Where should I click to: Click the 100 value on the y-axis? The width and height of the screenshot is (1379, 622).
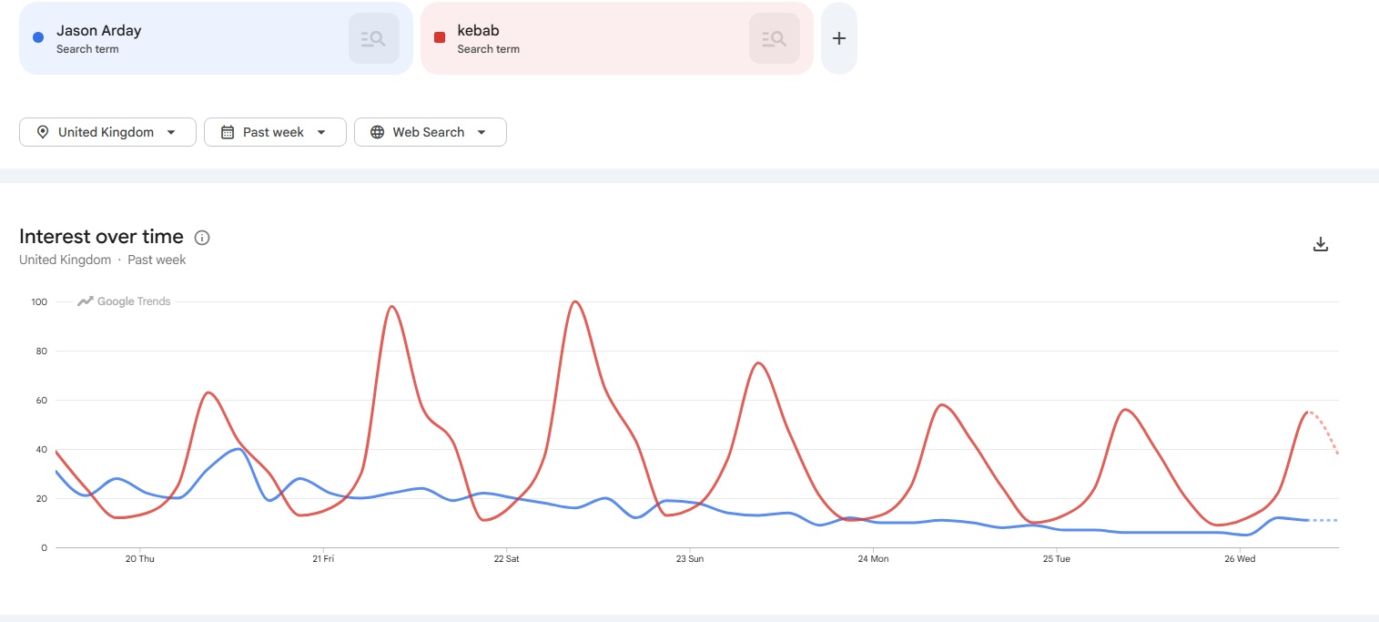point(38,301)
